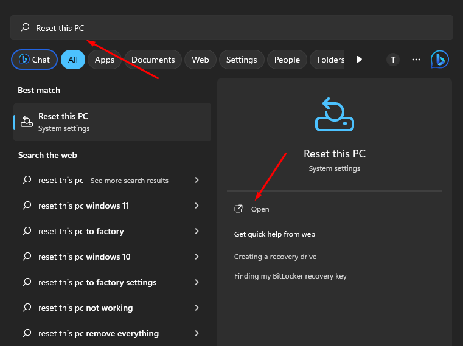
Task: Click the search magnifier icon in search box
Action: [x=25, y=27]
